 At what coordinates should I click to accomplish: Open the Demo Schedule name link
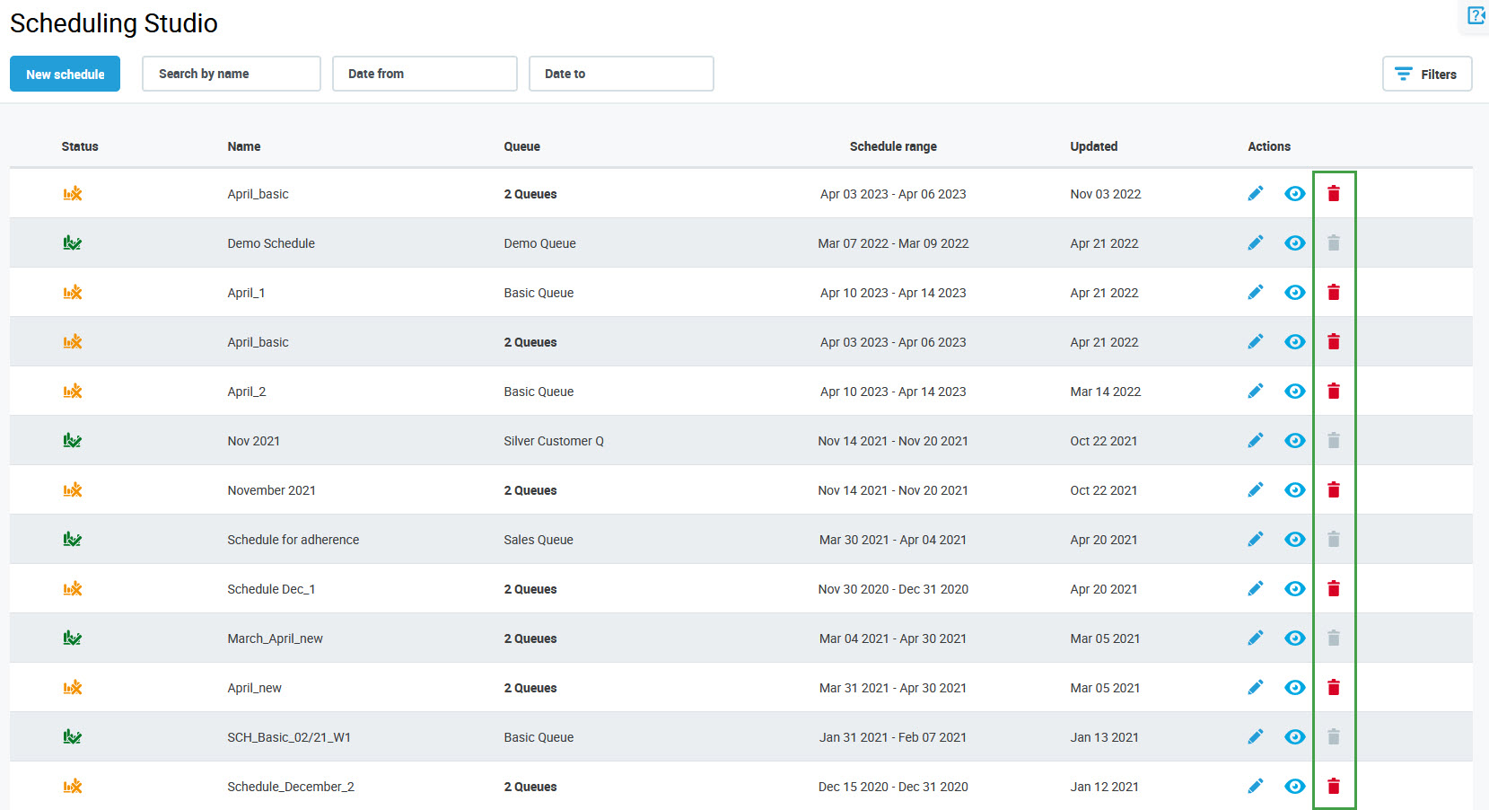click(271, 243)
